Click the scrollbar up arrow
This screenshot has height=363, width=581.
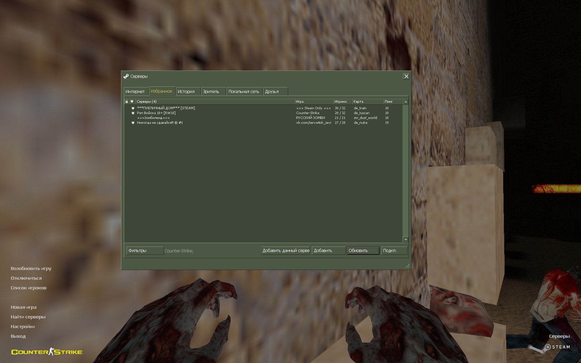tap(406, 102)
